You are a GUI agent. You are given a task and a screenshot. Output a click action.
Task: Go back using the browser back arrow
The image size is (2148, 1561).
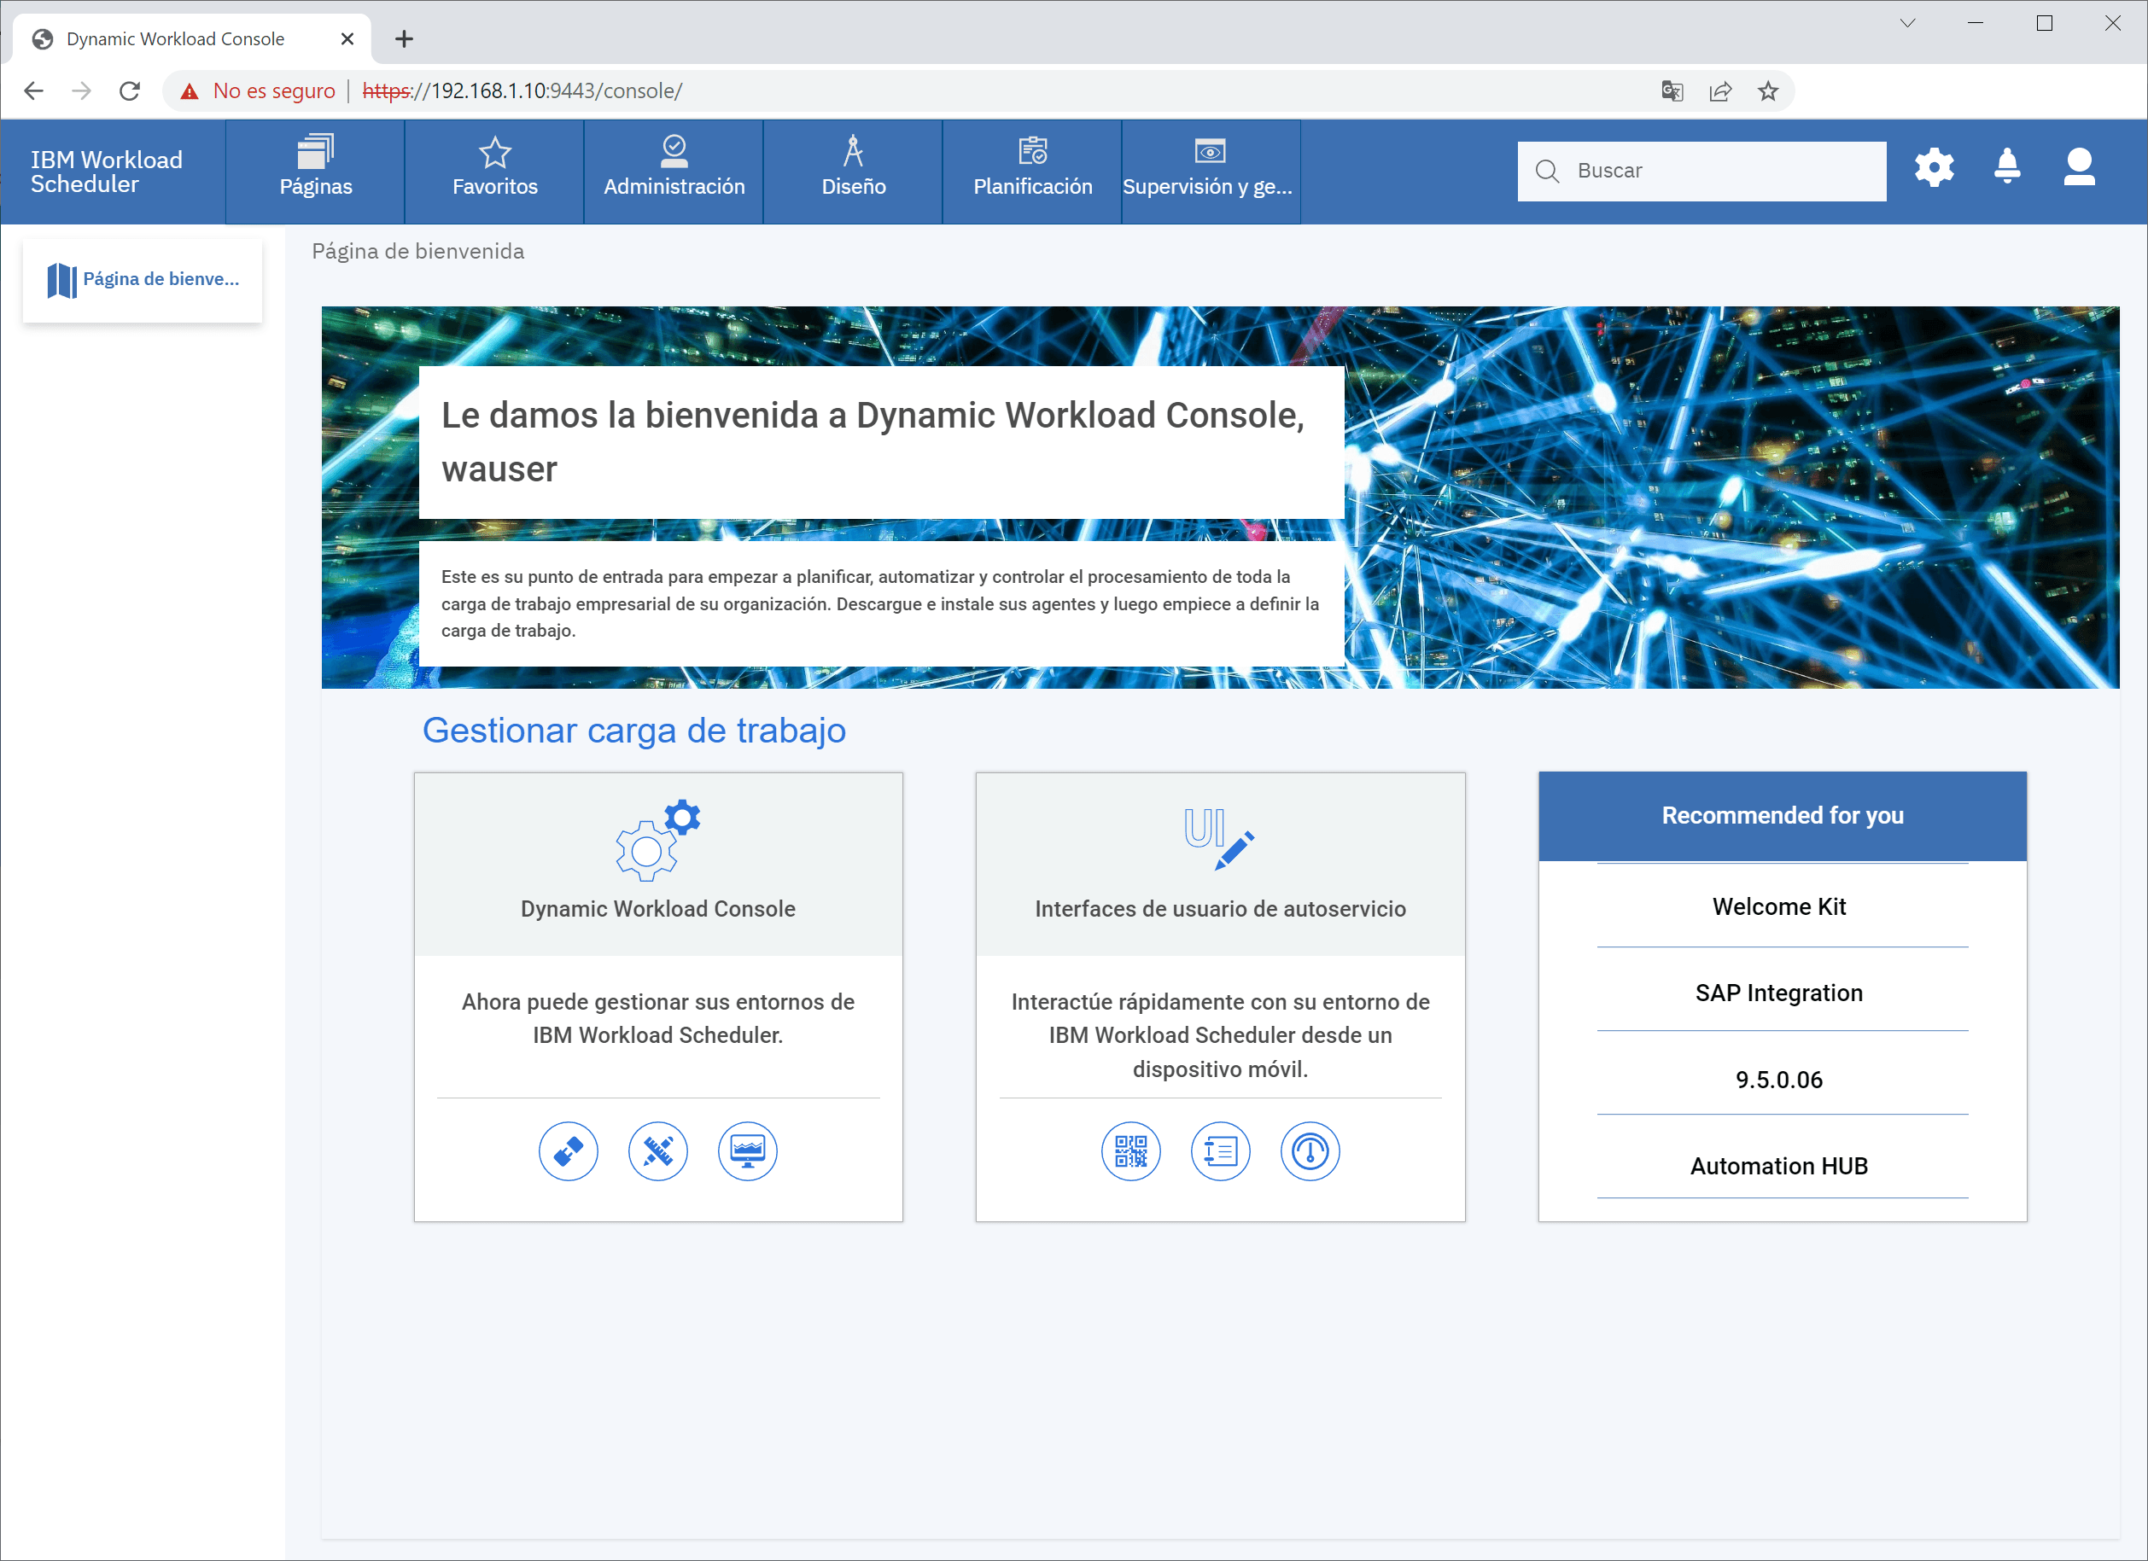click(34, 90)
